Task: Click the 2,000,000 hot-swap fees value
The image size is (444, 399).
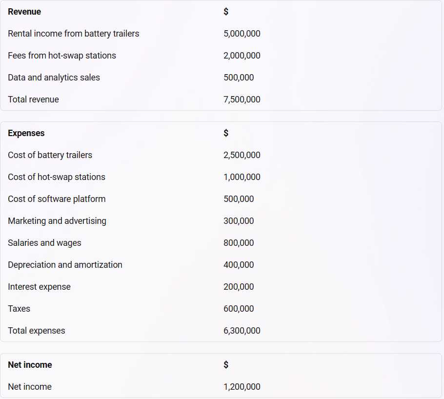Action: tap(242, 56)
